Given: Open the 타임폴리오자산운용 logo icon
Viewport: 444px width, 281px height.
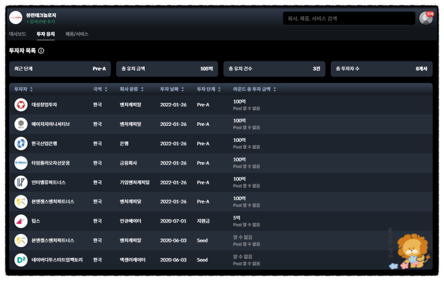Looking at the screenshot, I should [x=21, y=163].
